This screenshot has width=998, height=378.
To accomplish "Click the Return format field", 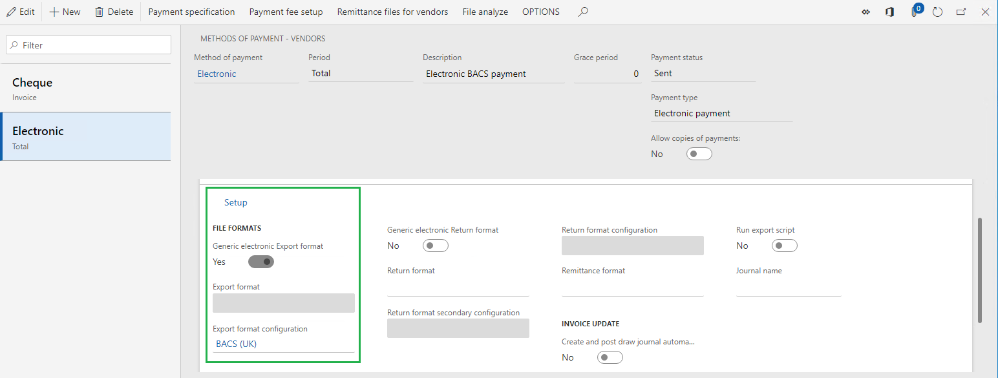I will (458, 288).
